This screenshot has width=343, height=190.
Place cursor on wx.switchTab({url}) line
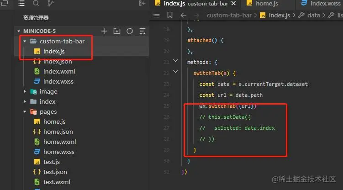pos(228,106)
